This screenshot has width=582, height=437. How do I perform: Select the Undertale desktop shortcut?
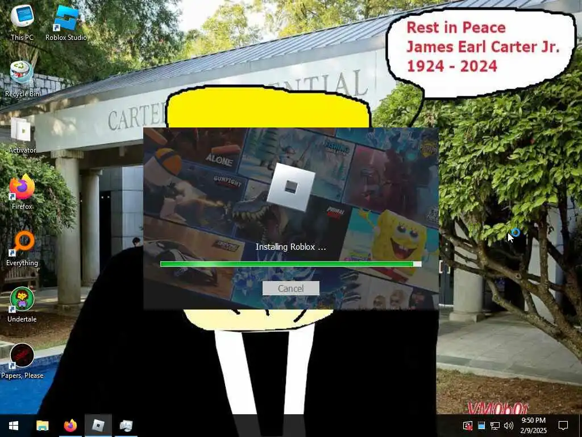(x=22, y=305)
